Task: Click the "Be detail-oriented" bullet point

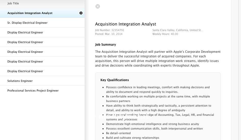Action: [x=118, y=133]
